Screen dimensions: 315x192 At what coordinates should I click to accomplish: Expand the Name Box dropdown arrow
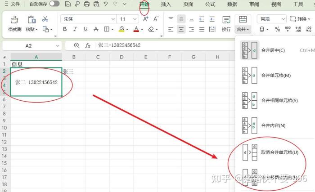[58, 46]
